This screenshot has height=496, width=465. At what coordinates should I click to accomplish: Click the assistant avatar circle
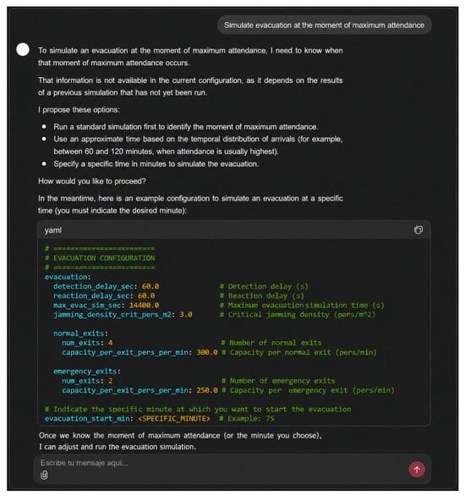[23, 50]
